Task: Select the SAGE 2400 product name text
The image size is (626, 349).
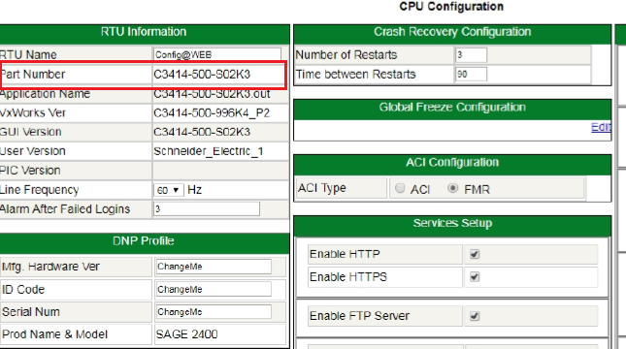Action: 187,334
